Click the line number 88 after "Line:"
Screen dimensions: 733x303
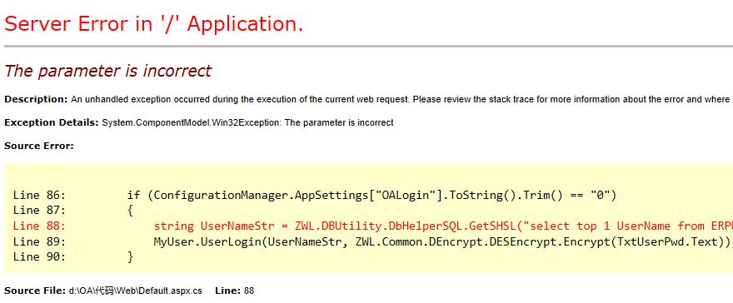(249, 291)
